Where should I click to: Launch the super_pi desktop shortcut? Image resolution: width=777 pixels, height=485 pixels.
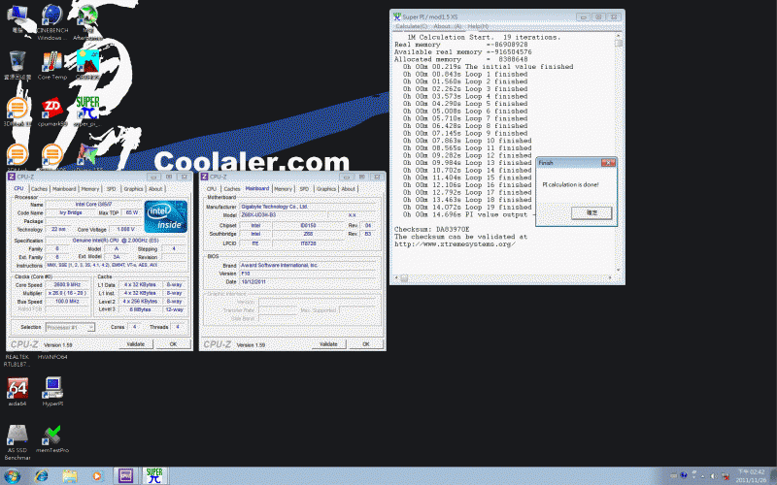pos(86,109)
